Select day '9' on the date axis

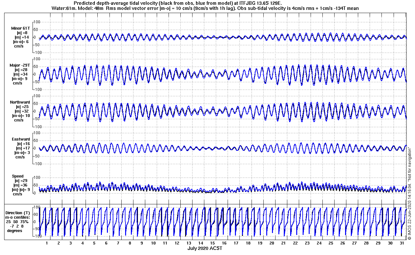(141, 243)
